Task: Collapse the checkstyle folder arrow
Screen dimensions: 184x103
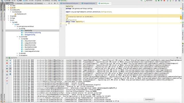Action: (11, 12)
